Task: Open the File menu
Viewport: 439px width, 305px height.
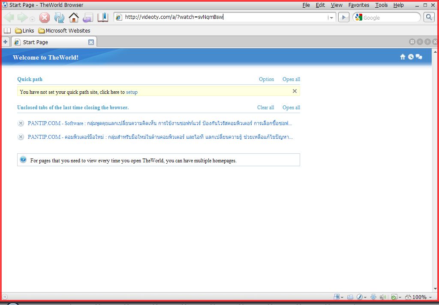Action: 306,5
